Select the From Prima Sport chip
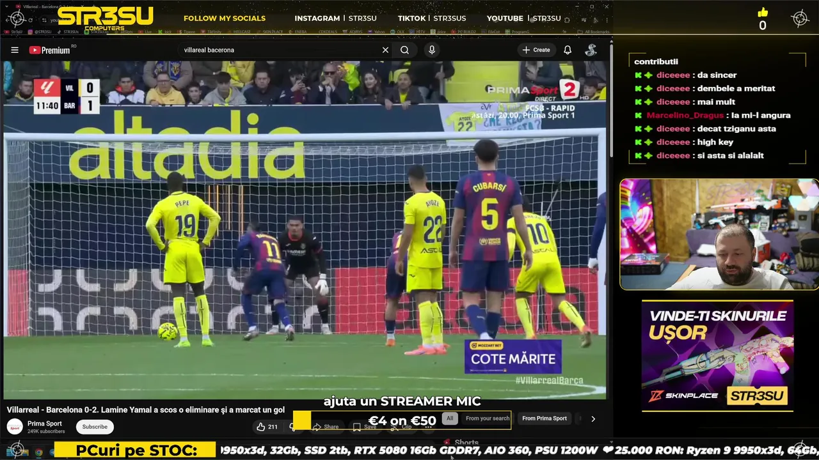Viewport: 819px width, 460px height. (545, 418)
